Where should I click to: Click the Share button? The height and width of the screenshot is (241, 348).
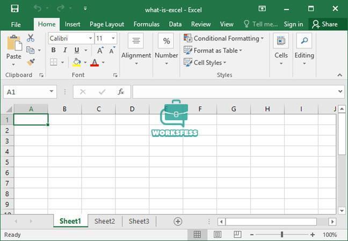point(325,24)
